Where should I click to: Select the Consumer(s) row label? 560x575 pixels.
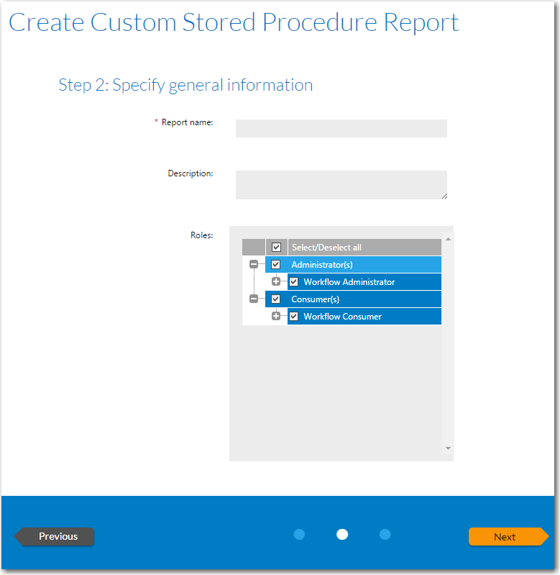pos(315,299)
